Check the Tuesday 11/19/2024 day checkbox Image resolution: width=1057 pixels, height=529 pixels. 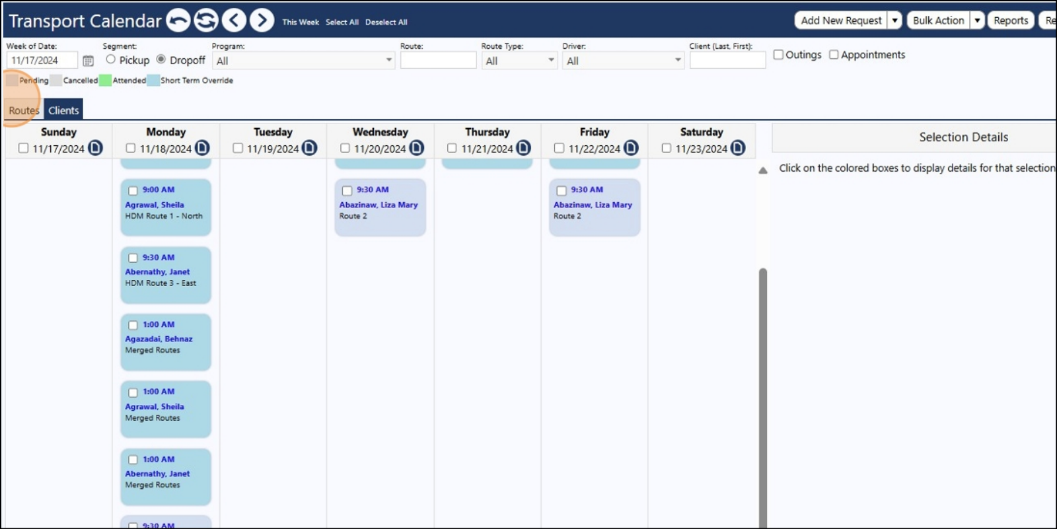point(238,148)
